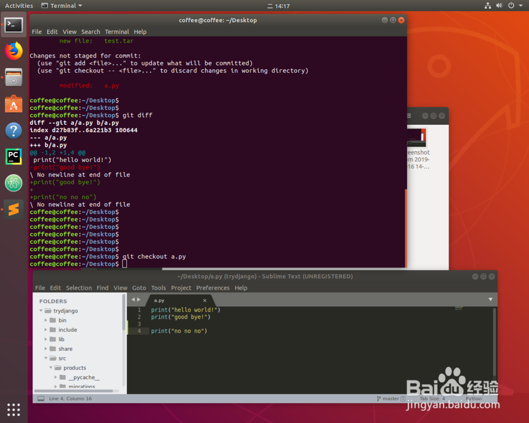Change Python syntax in status bar
This screenshot has height=423, width=529.
click(473, 398)
